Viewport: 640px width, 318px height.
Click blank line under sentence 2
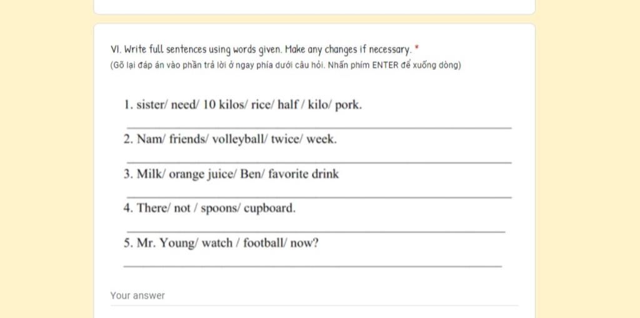pos(319,162)
